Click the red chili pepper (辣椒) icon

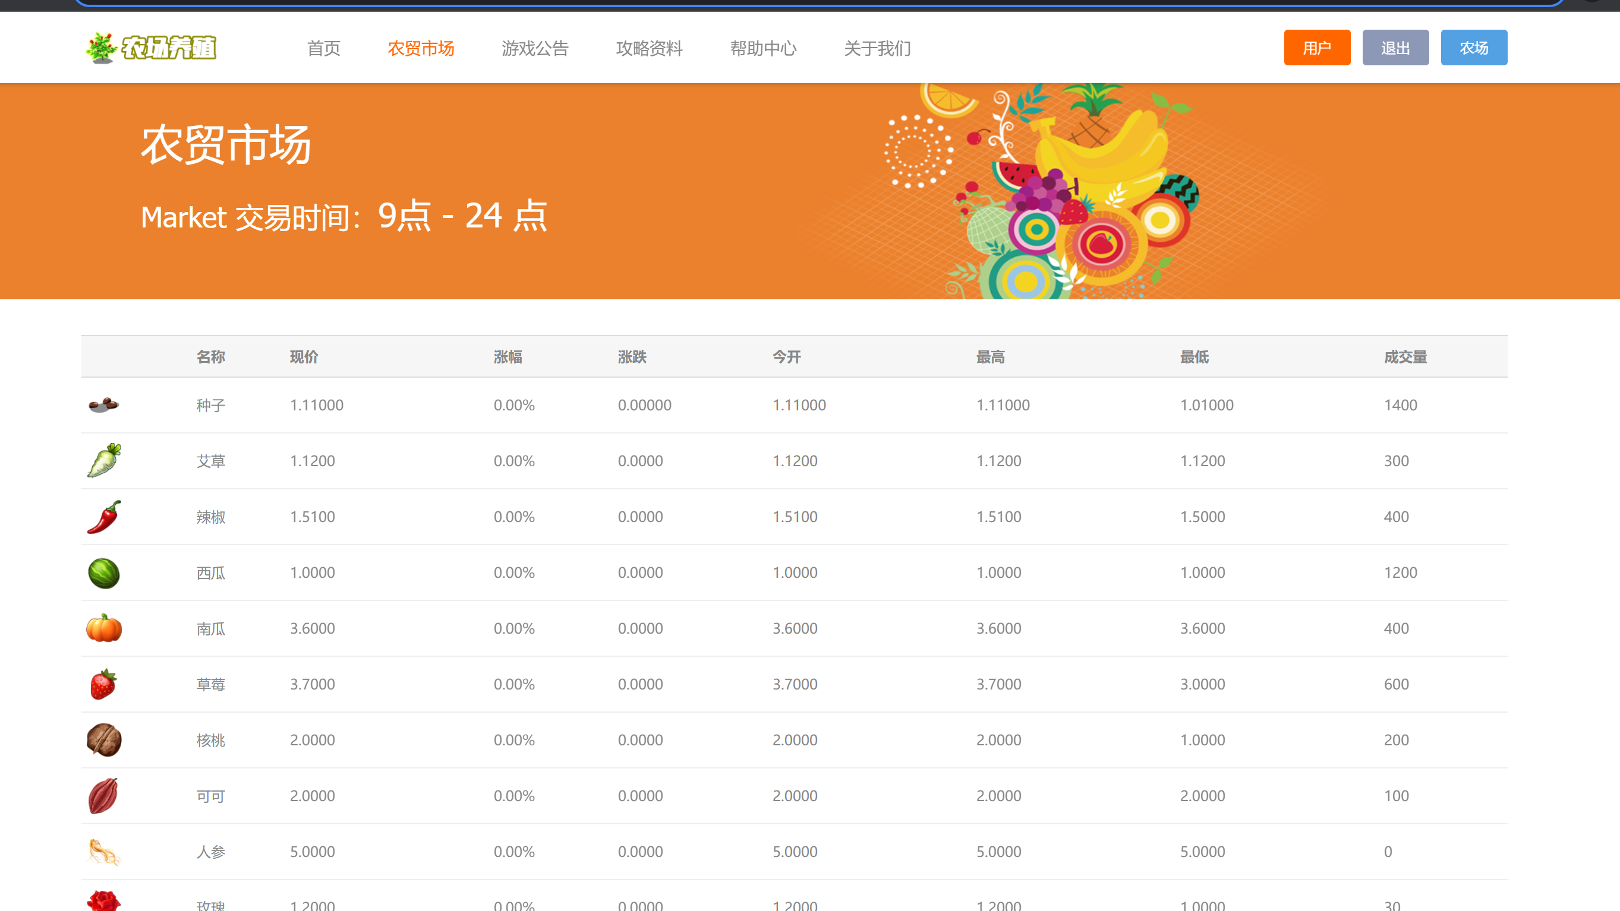[x=104, y=517]
